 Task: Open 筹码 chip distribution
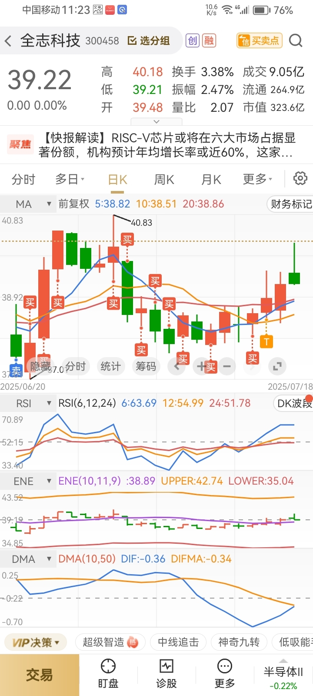(146, 367)
